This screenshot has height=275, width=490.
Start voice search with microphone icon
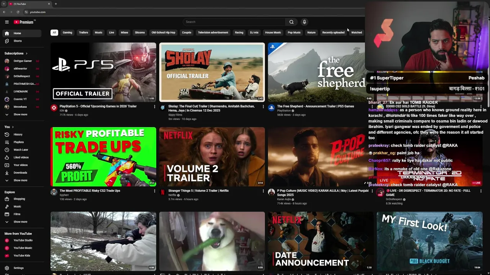(304, 22)
